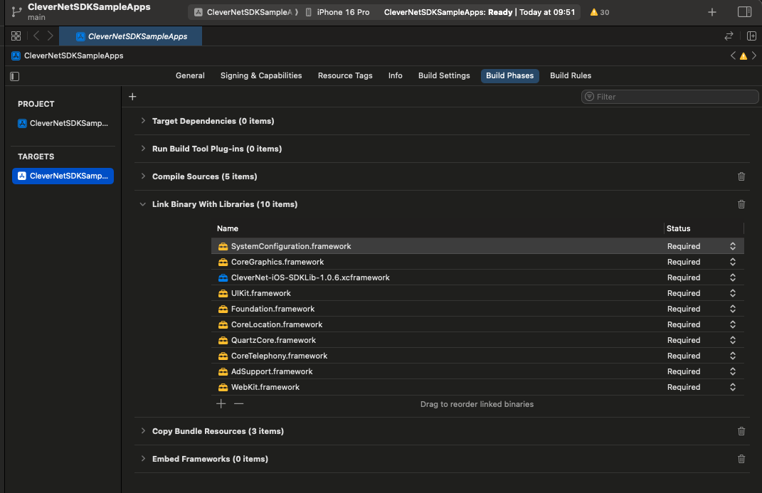The height and width of the screenshot is (493, 762).
Task: Toggle the inspectors panel at top right
Action: [744, 11]
